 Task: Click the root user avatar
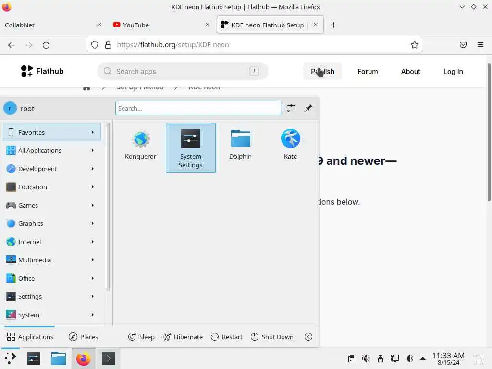pos(10,108)
